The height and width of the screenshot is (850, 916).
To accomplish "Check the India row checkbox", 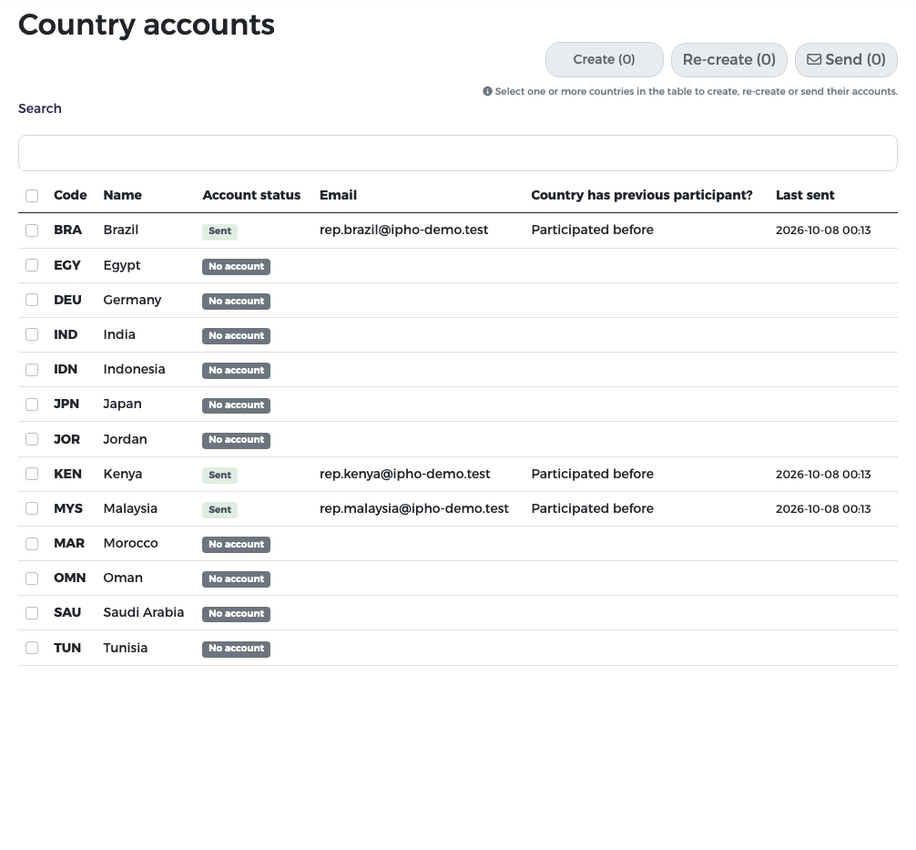I will [x=32, y=334].
